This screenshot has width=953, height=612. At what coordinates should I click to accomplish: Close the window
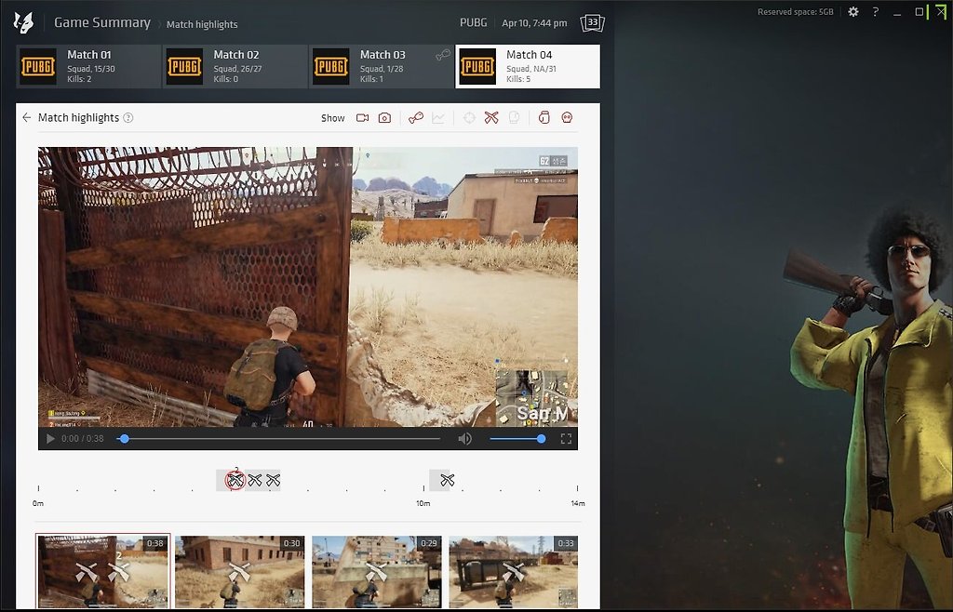pyautogui.click(x=941, y=11)
